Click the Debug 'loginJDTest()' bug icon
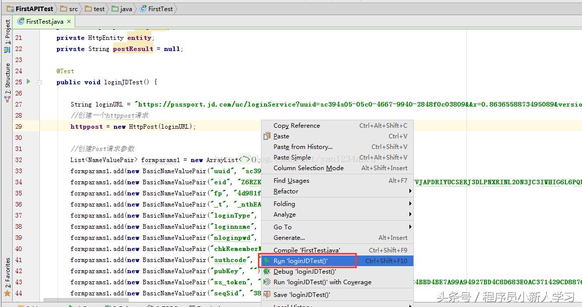This screenshot has width=582, height=307. pos(267,271)
